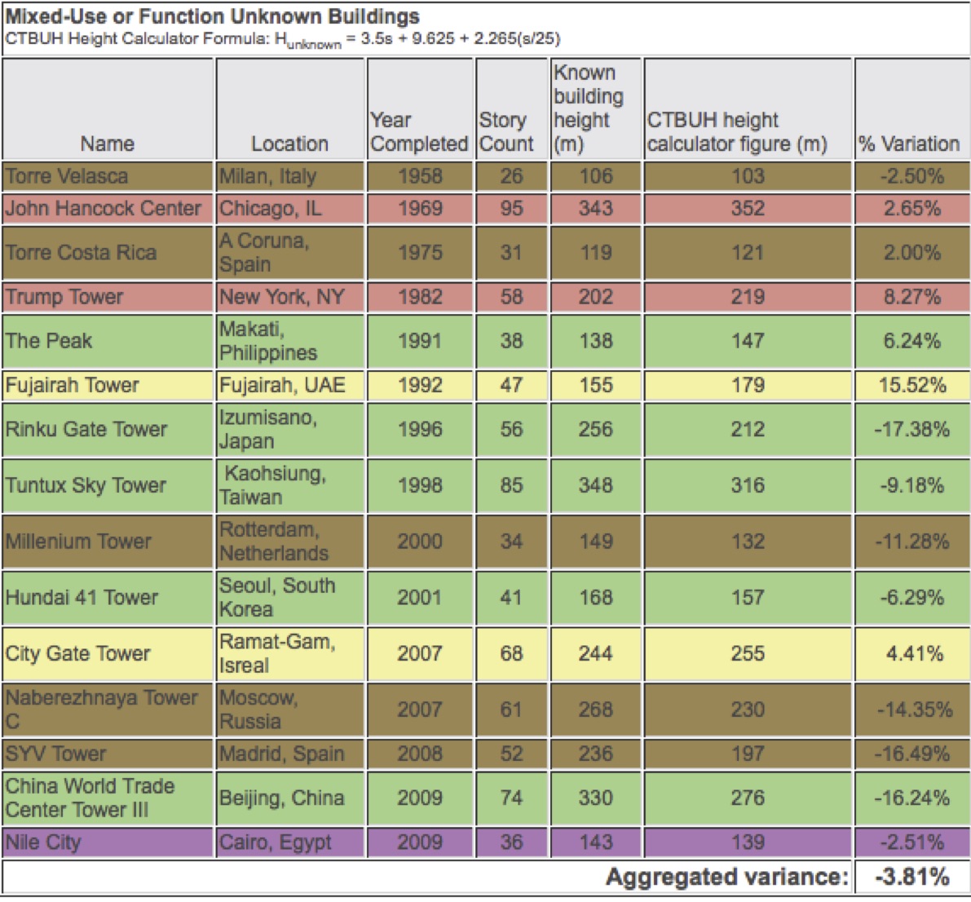Image resolution: width=971 pixels, height=902 pixels.
Task: Click the Rinku Gate Tower cell
Action: [86, 429]
